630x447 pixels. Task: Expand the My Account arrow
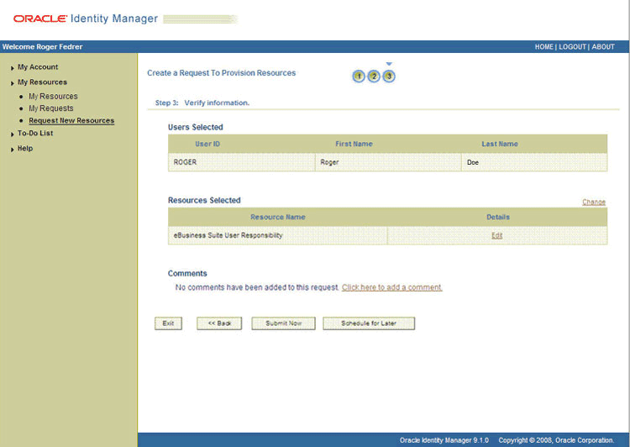[x=13, y=68]
